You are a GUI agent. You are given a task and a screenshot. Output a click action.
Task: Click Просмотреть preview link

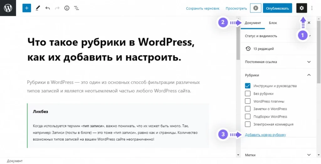(x=236, y=8)
